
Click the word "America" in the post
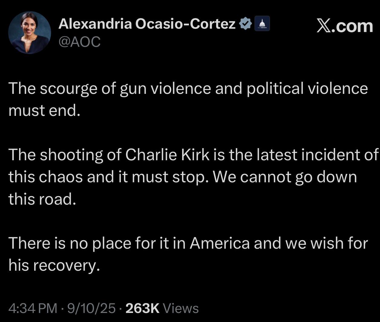tap(219, 243)
